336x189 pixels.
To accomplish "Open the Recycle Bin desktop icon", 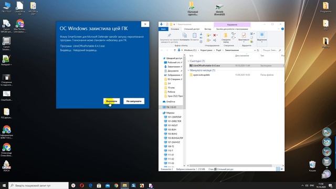I will click(x=312, y=166).
